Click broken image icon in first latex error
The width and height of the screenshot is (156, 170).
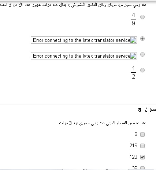point(133,40)
